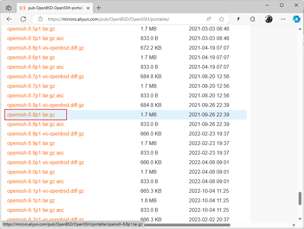The width and height of the screenshot is (304, 229).
Task: Click openssh-8.5p1.tar.gz.asc signature link
Action: (36, 38)
